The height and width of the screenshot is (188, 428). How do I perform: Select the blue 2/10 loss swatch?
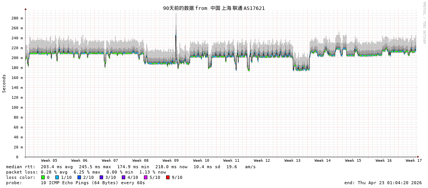coord(79,177)
